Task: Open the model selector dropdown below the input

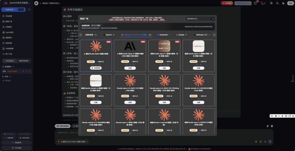Action: point(73,141)
